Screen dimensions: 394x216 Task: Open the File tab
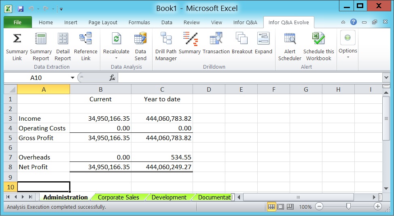(17, 22)
